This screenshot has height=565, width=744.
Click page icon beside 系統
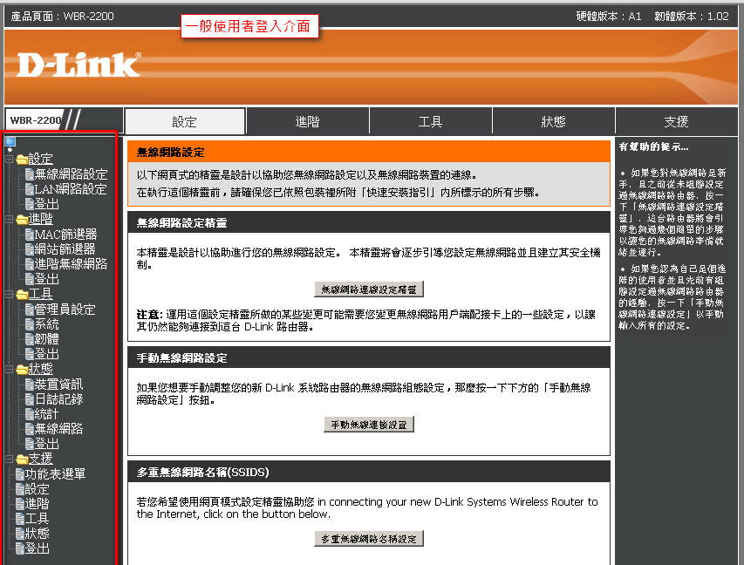tap(30, 324)
